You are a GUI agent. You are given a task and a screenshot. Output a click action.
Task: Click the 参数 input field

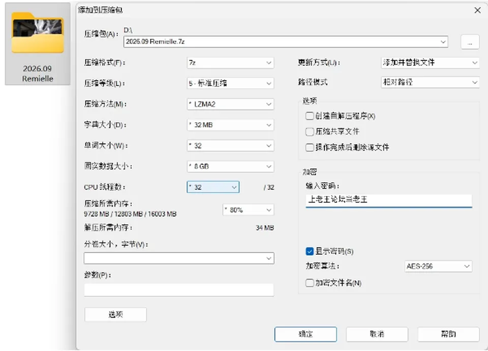[x=179, y=290]
